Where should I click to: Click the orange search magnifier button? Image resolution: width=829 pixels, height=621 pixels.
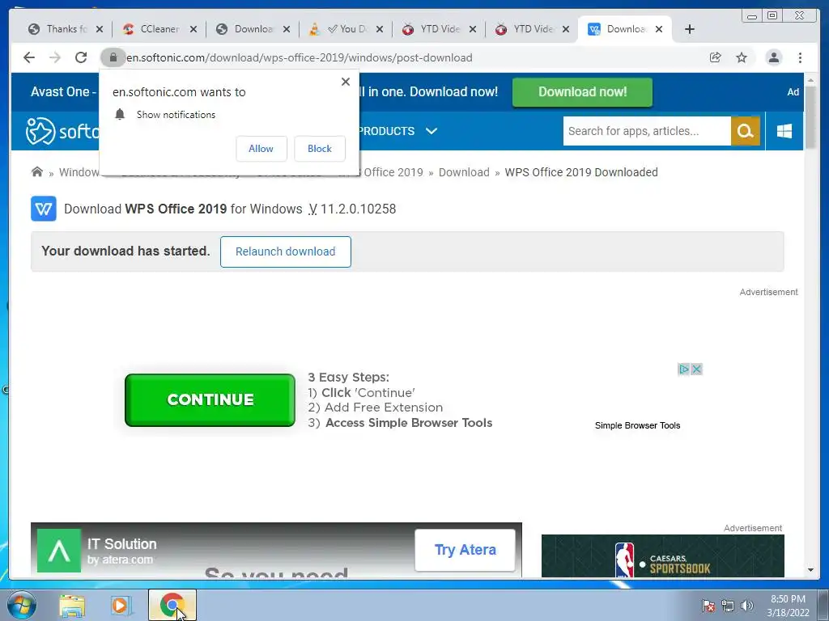tap(746, 131)
